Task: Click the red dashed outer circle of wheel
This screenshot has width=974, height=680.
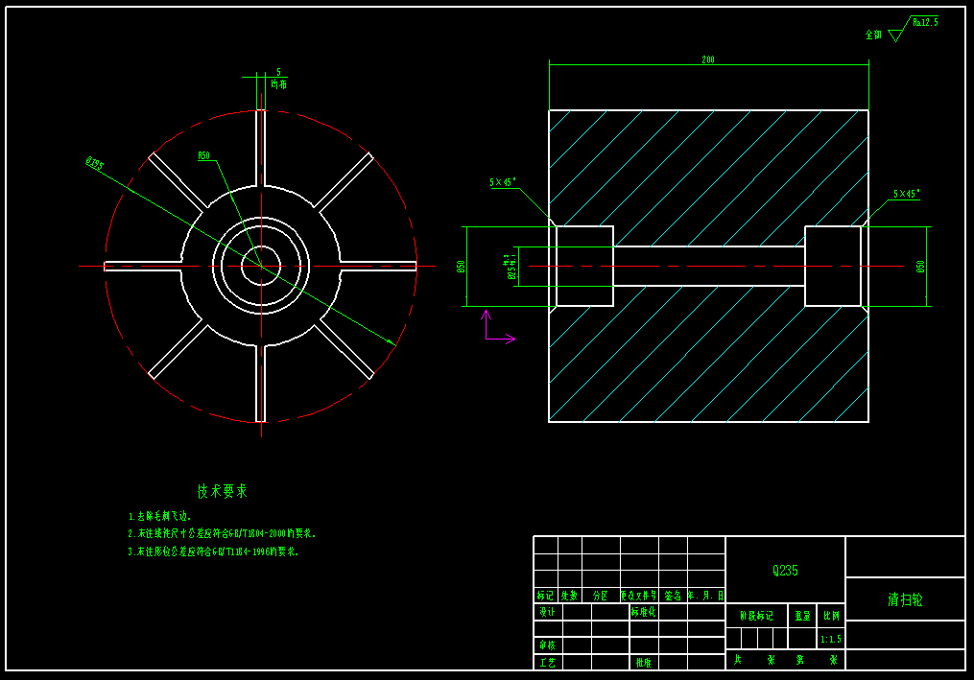Action: point(261,267)
